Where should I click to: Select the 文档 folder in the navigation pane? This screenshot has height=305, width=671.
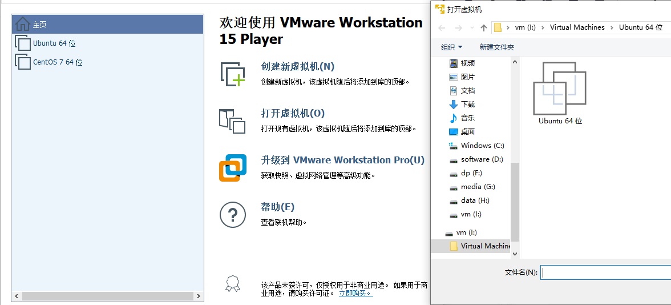click(x=462, y=91)
